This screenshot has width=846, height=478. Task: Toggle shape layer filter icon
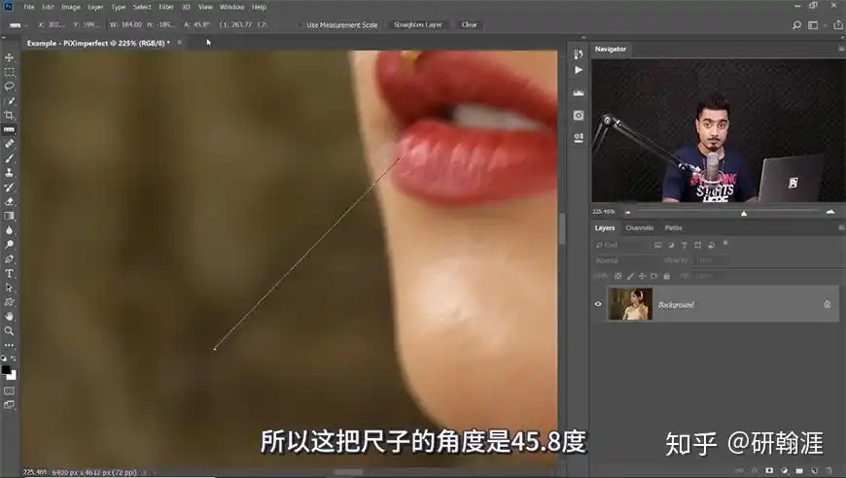[697, 245]
